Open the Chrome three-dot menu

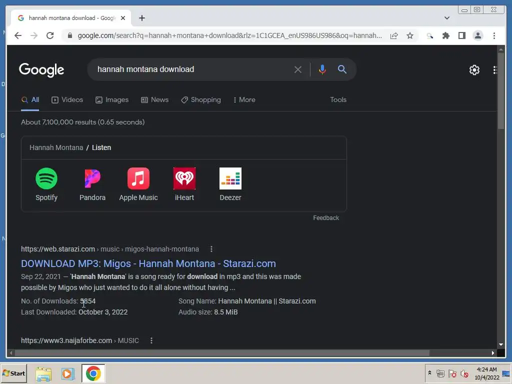(494, 35)
